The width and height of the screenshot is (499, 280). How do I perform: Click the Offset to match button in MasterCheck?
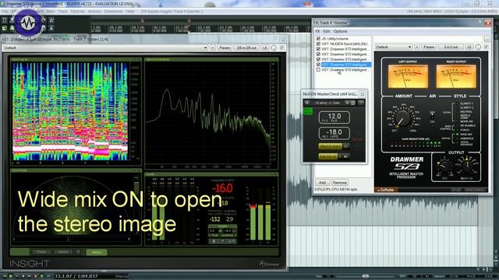(330, 146)
